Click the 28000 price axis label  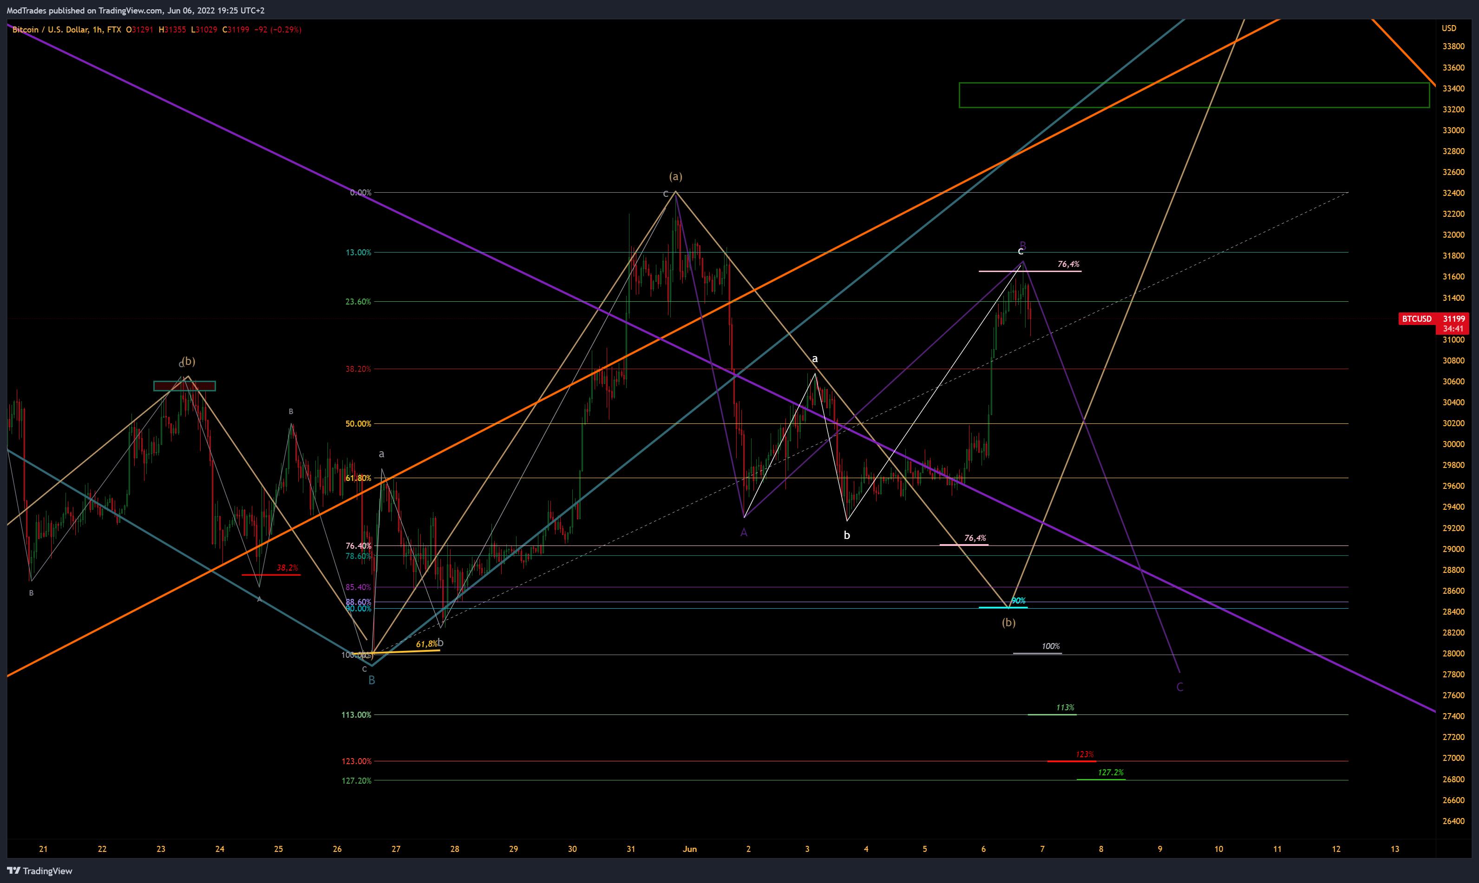click(1453, 653)
